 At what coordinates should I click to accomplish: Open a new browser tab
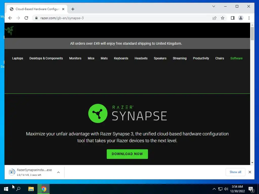click(x=73, y=9)
